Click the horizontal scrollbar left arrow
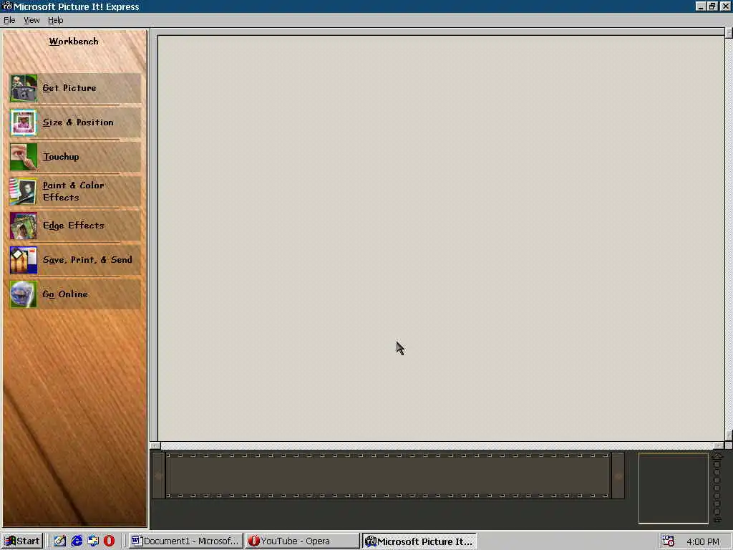Image resolution: width=733 pixels, height=550 pixels. tap(155, 445)
